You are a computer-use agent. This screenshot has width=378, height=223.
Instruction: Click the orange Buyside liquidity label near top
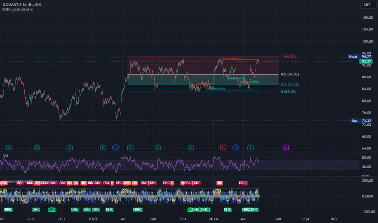click(232, 58)
